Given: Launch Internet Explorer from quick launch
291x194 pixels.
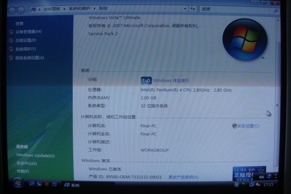Looking at the screenshot, I should pos(54,184).
